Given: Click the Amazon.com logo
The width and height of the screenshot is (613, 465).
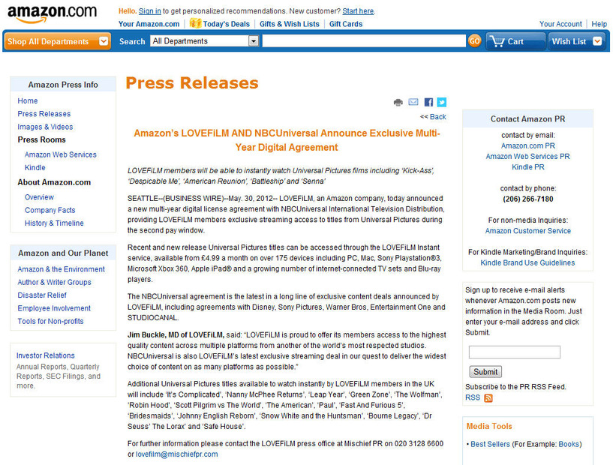Looking at the screenshot, I should coord(52,14).
